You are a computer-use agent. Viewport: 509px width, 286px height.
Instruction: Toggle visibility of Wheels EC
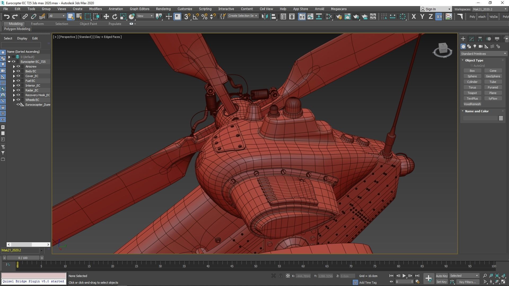[x=18, y=100]
